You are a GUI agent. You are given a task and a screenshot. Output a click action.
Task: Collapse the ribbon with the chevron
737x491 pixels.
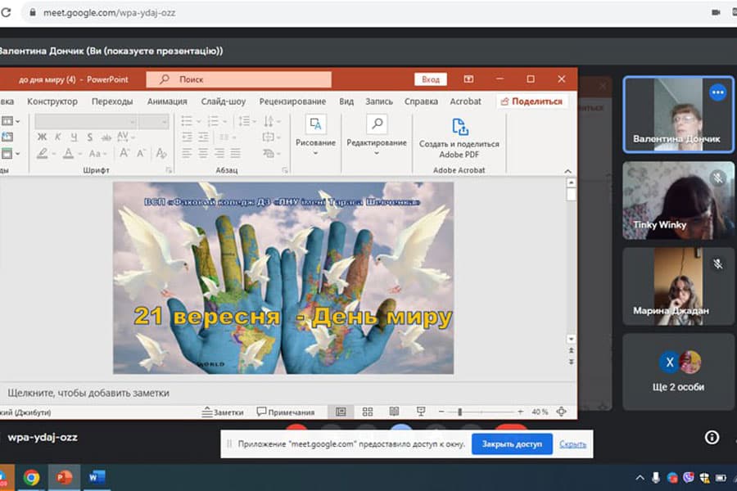pos(567,170)
